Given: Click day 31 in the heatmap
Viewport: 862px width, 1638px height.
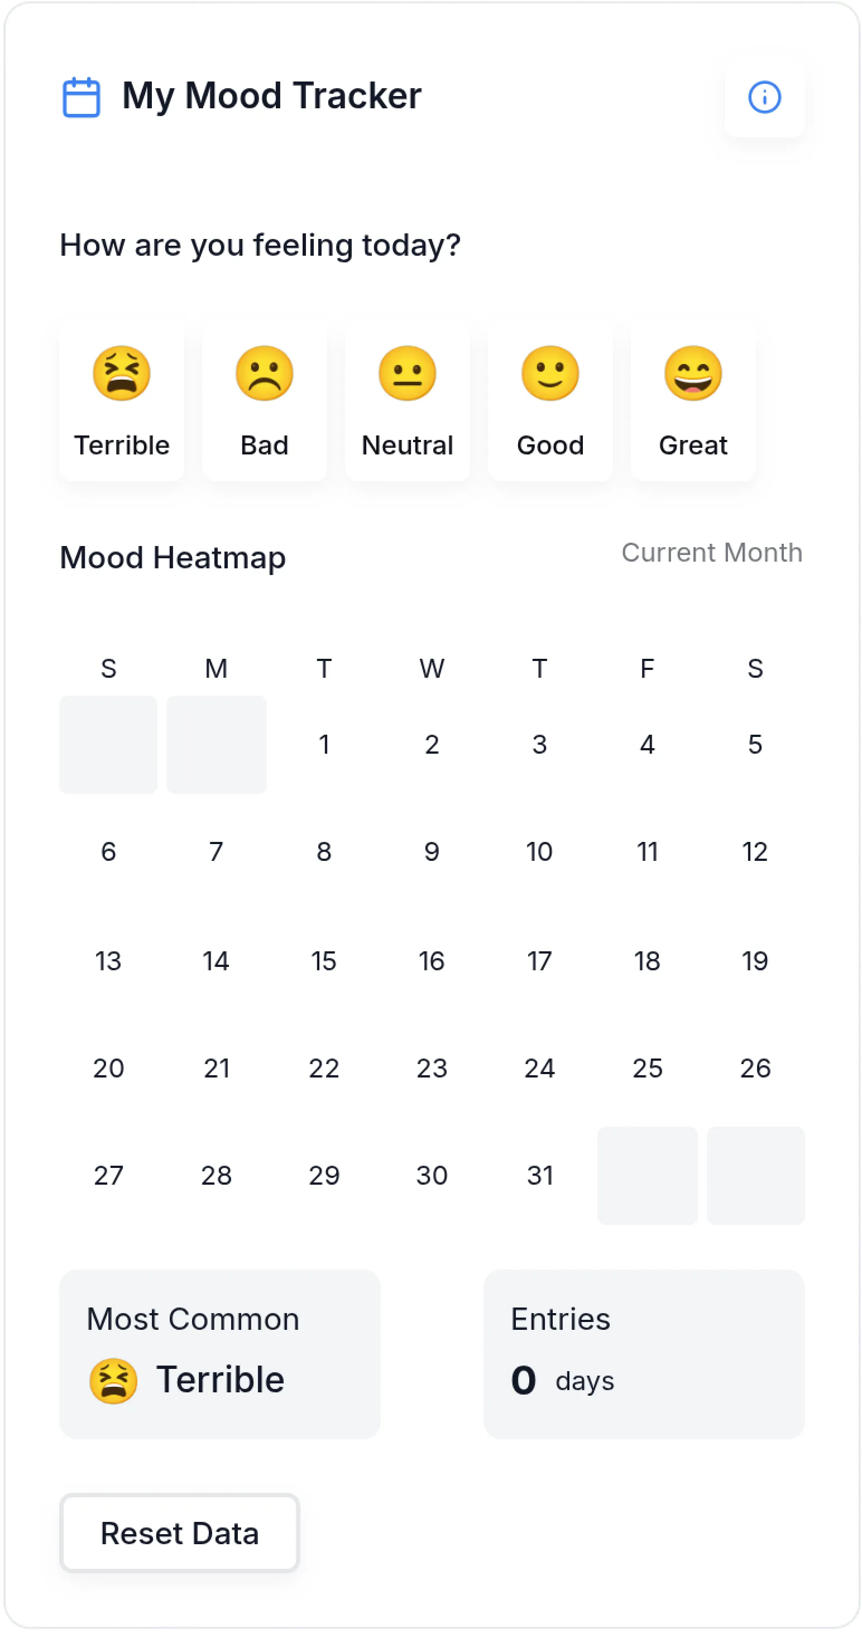Looking at the screenshot, I should 539,1175.
